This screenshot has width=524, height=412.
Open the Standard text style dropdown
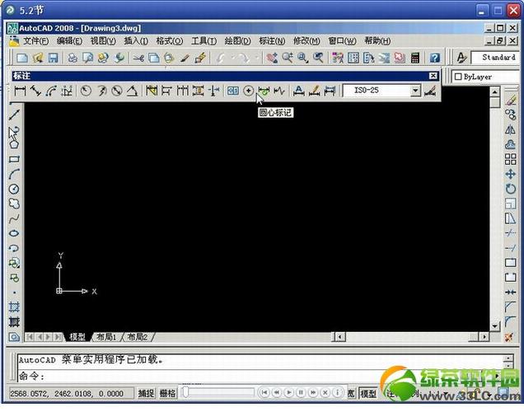point(495,58)
